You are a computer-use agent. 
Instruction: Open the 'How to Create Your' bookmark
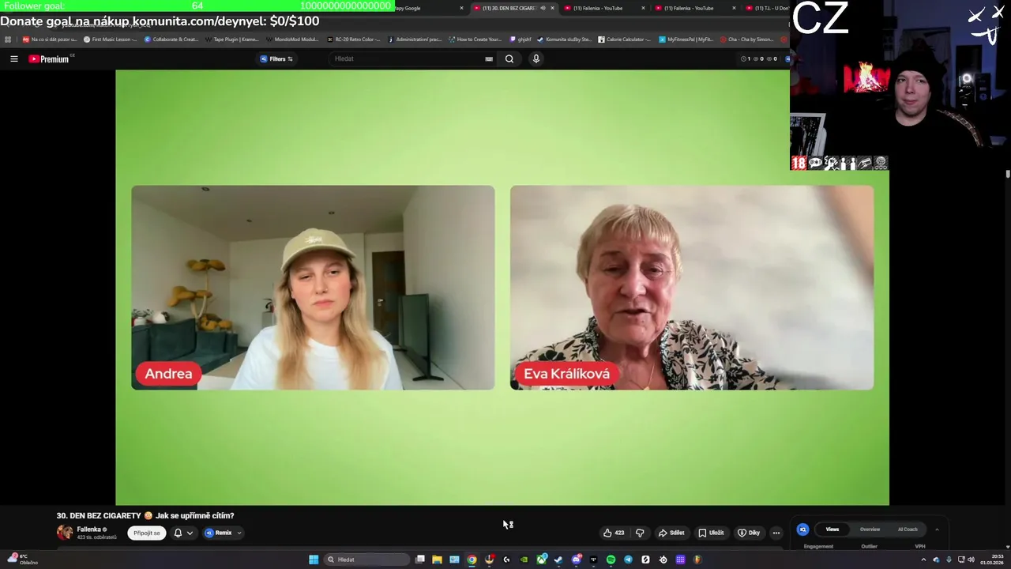tap(475, 39)
